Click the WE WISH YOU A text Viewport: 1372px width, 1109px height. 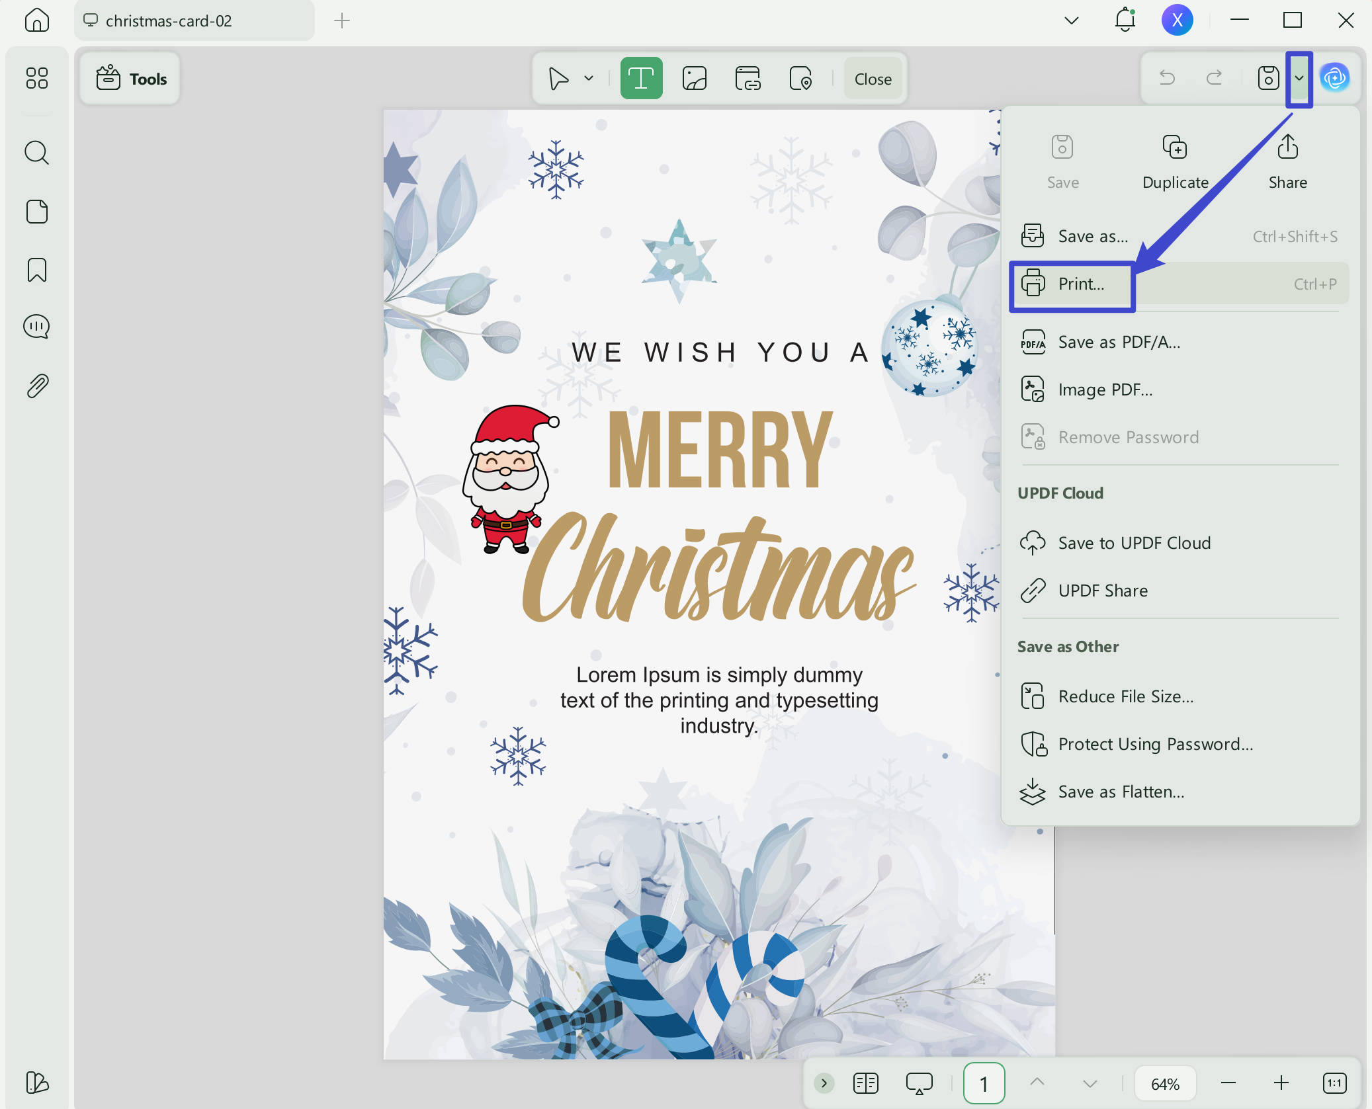click(x=721, y=352)
